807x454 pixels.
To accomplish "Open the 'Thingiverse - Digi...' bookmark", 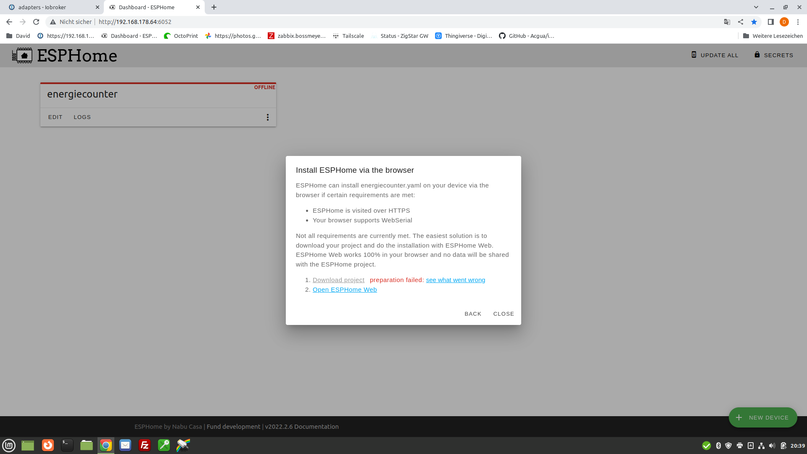I will coord(464,36).
